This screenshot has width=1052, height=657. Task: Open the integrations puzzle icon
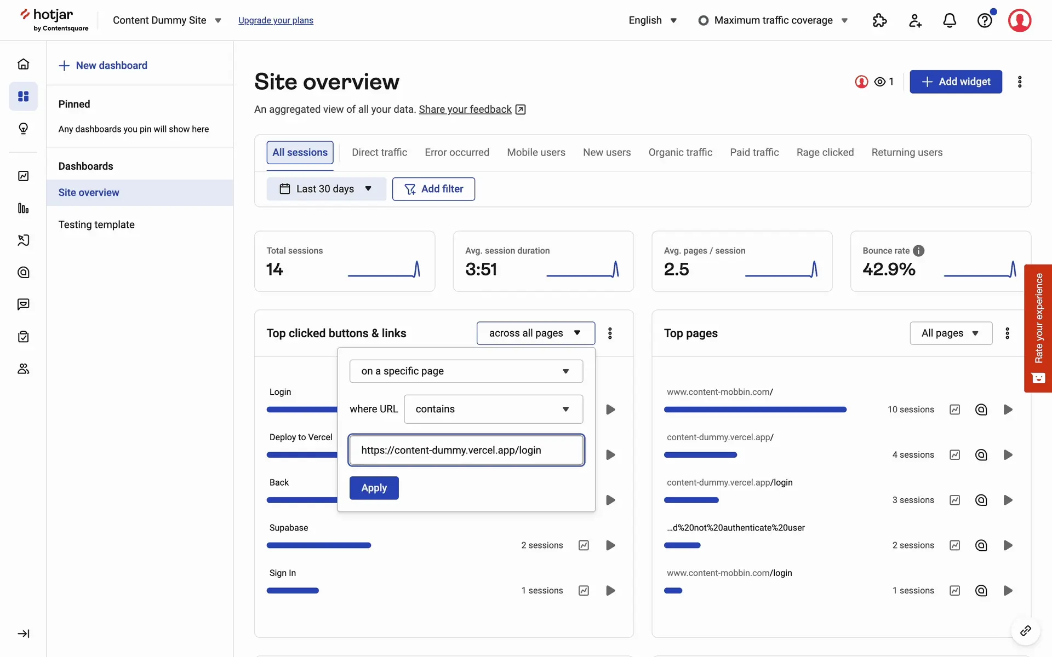coord(879,20)
